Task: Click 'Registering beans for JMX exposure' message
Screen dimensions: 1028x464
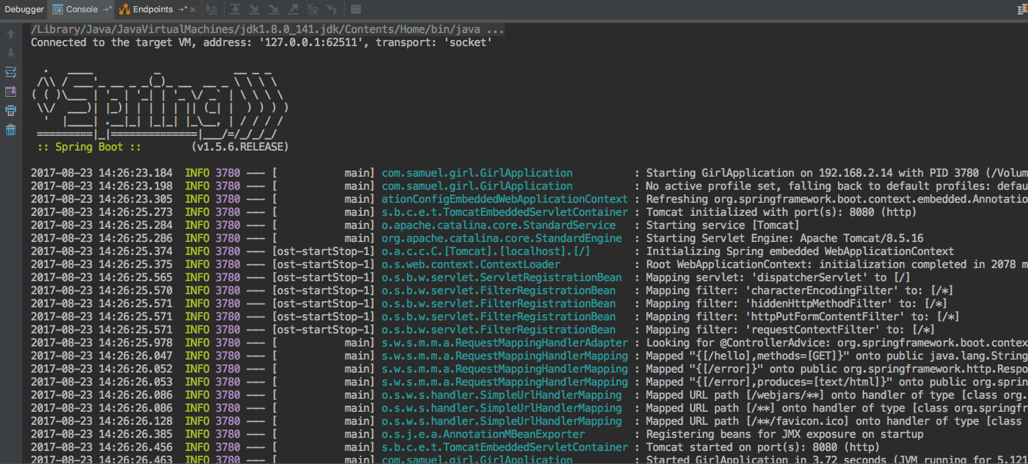Action: [x=785, y=434]
